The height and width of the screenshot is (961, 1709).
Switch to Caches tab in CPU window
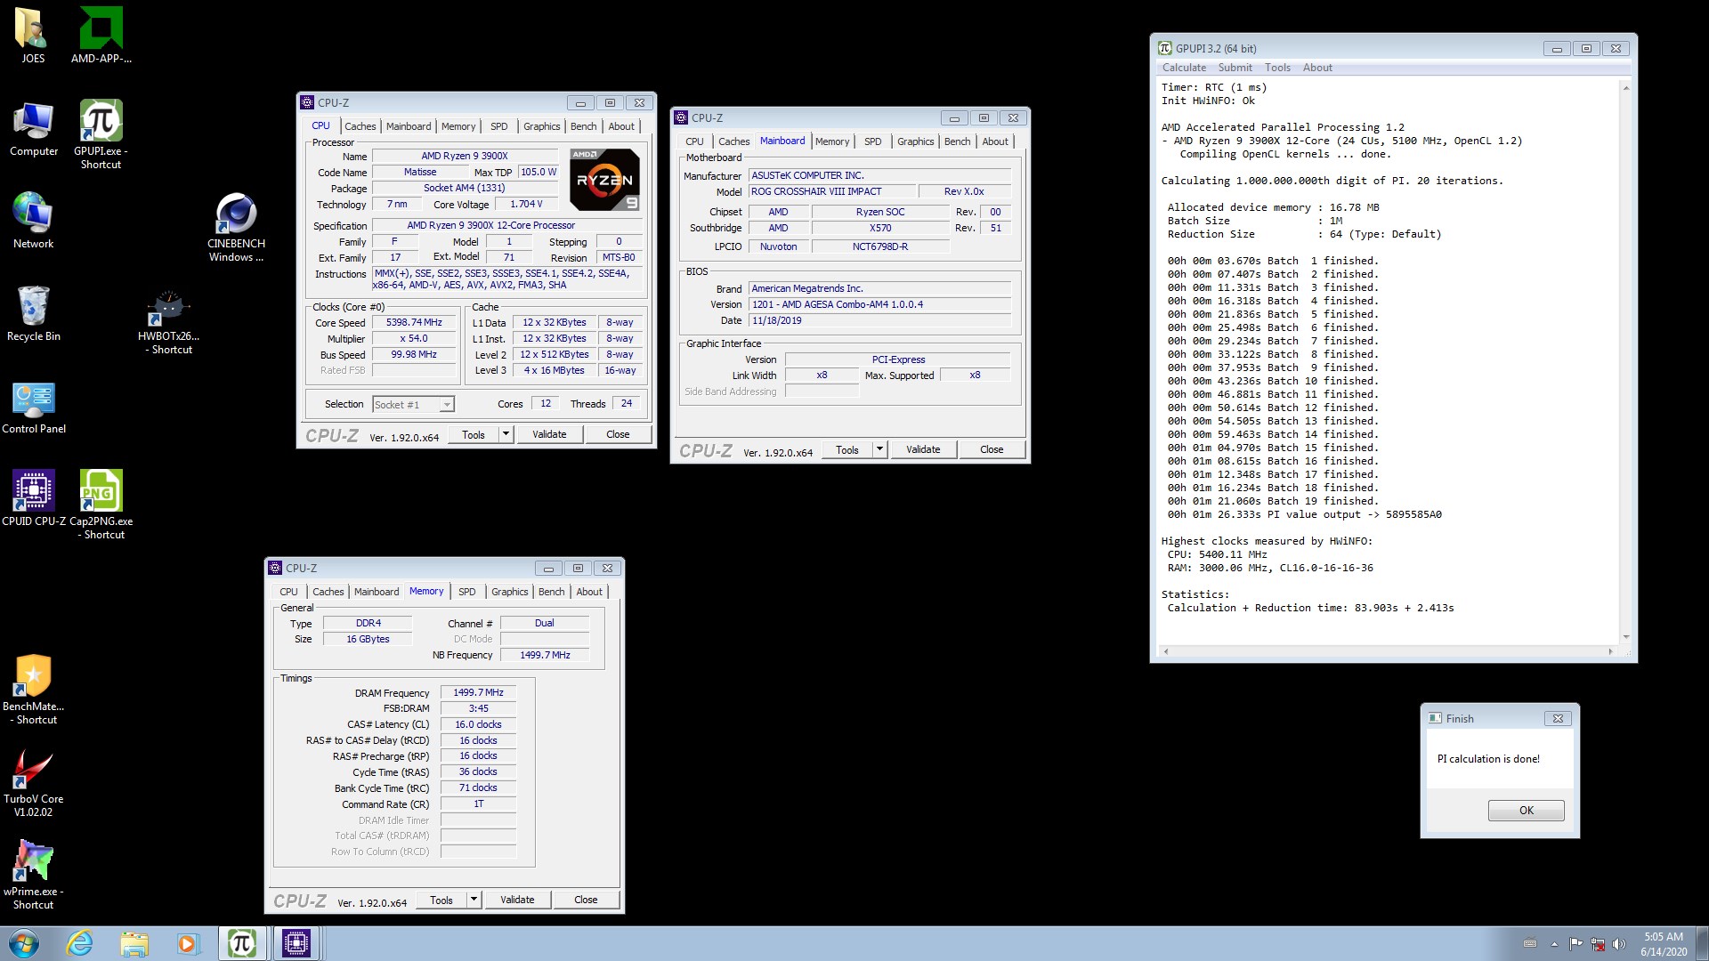pos(360,126)
